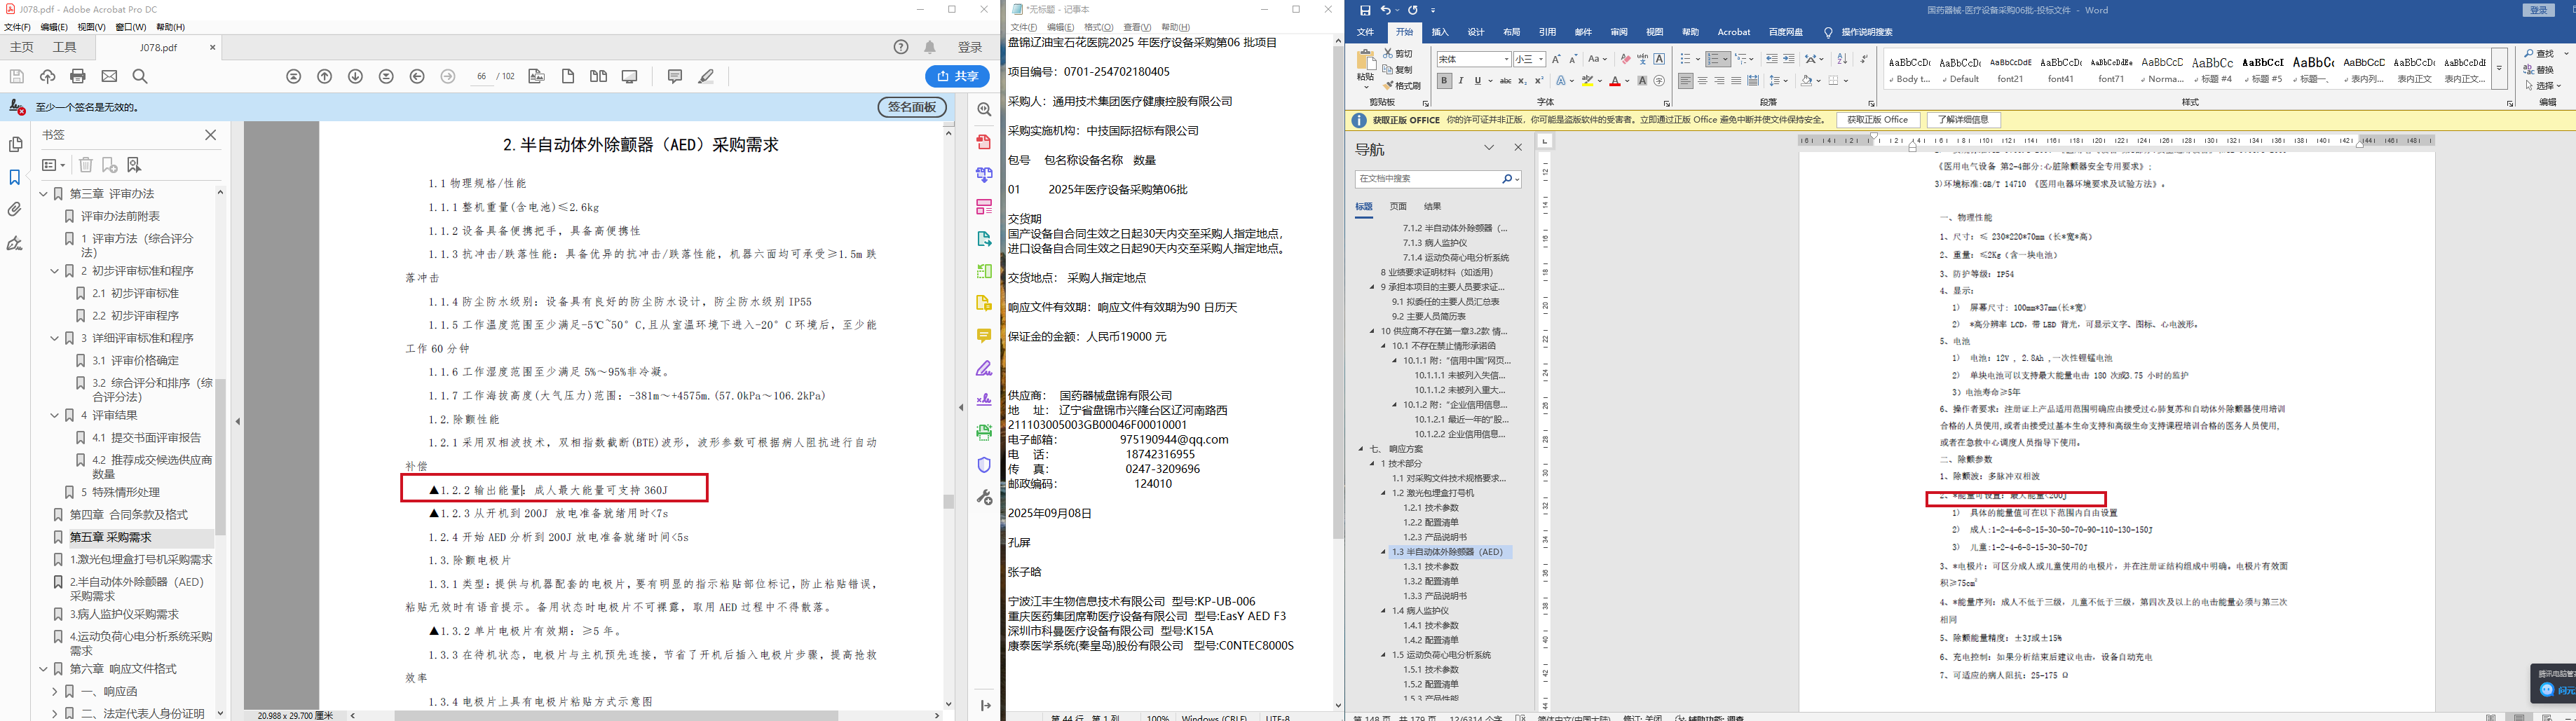Viewport: 2576px width, 721px height.
Task: Toggle bullet list in Word ribbon
Action: coord(1685,59)
